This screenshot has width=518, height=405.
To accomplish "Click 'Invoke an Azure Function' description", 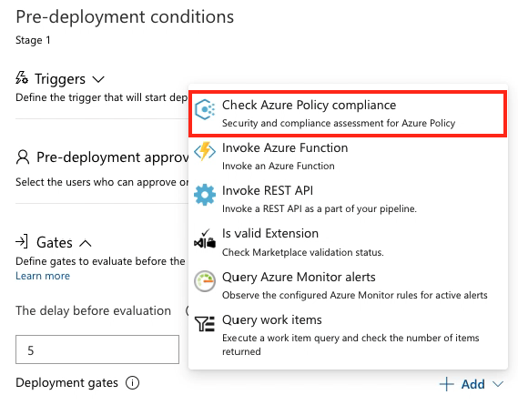I will point(279,166).
